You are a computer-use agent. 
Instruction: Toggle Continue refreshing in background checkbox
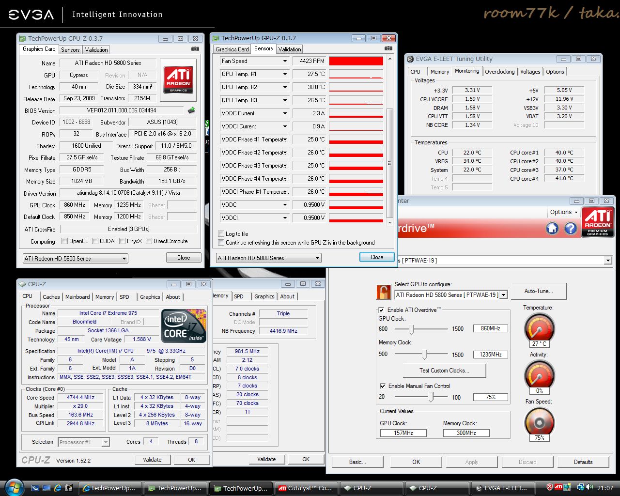[x=221, y=243]
